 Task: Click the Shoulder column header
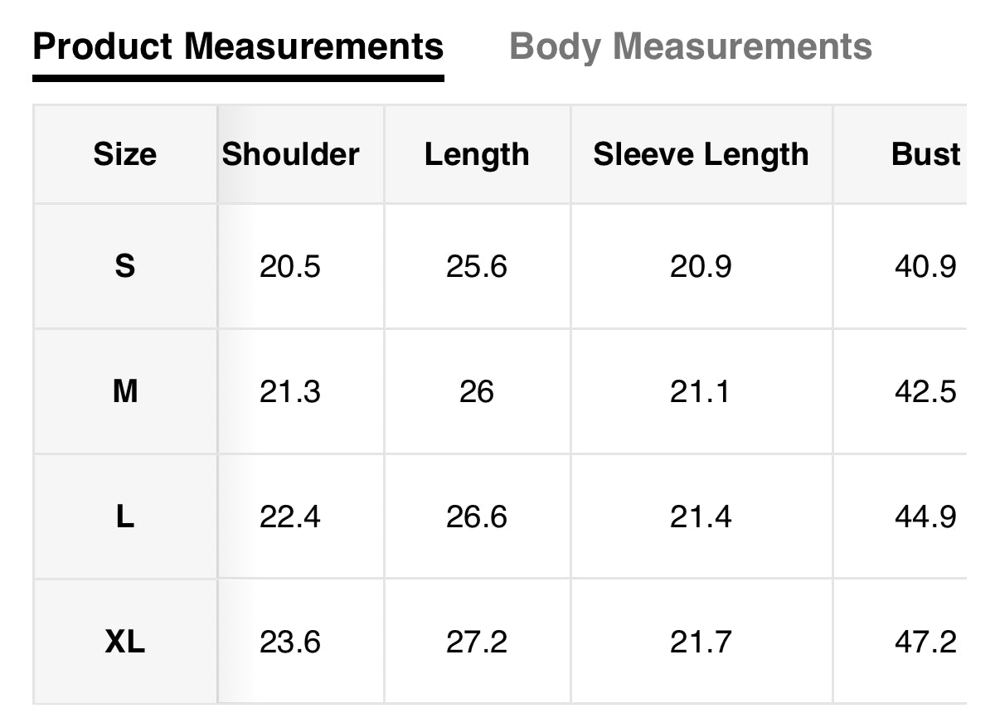click(x=291, y=154)
